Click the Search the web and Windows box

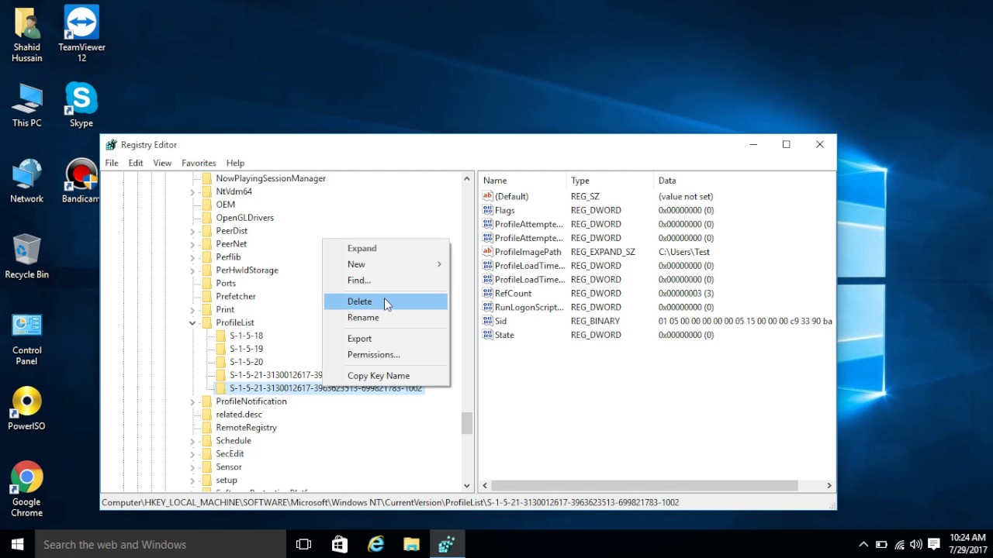pyautogui.click(x=161, y=545)
